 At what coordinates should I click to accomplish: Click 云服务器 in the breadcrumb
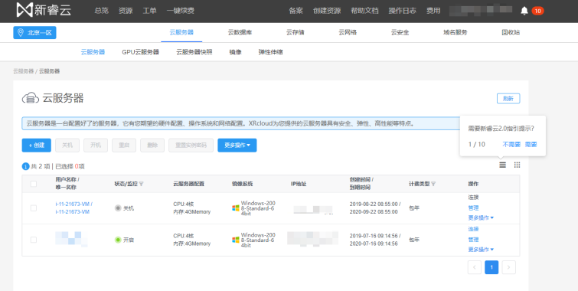pos(23,71)
